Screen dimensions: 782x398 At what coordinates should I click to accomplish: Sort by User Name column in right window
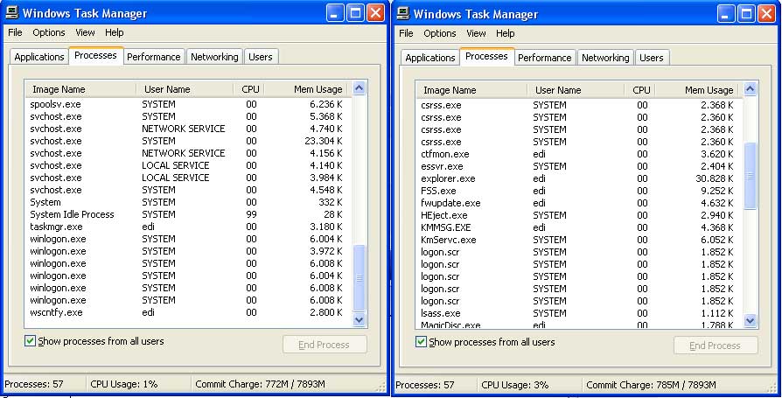point(576,90)
